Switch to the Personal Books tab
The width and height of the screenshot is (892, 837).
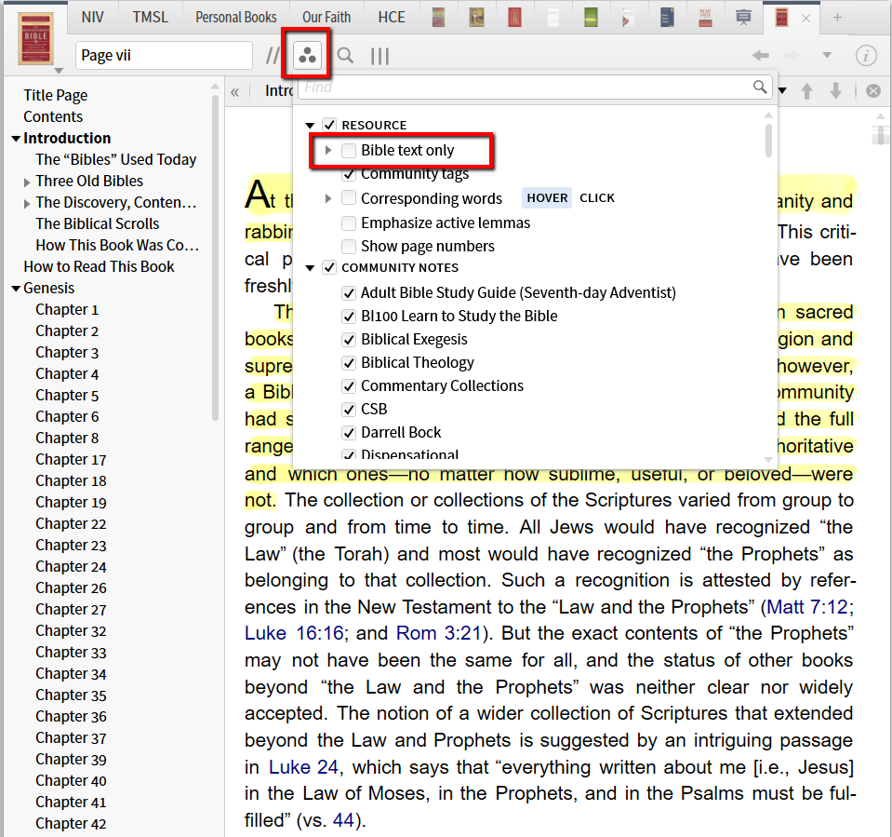(235, 17)
